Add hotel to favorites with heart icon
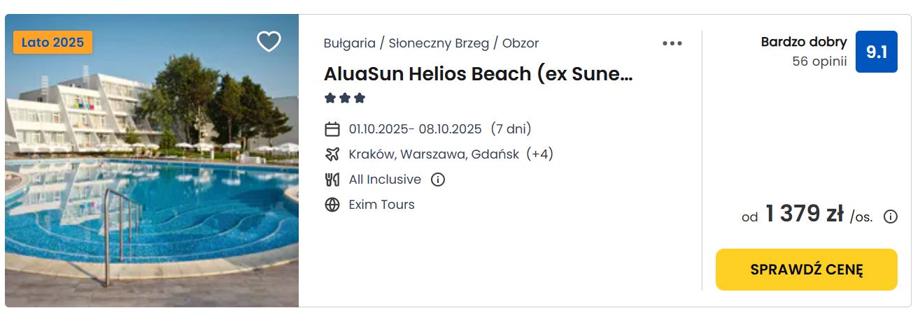The image size is (920, 315). coord(269,42)
